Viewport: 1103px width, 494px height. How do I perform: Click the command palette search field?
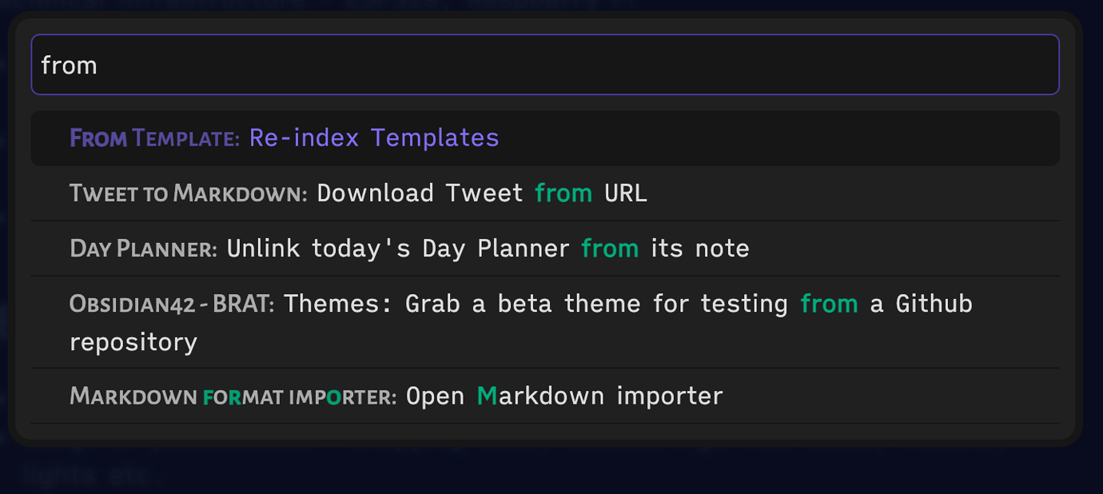click(546, 65)
